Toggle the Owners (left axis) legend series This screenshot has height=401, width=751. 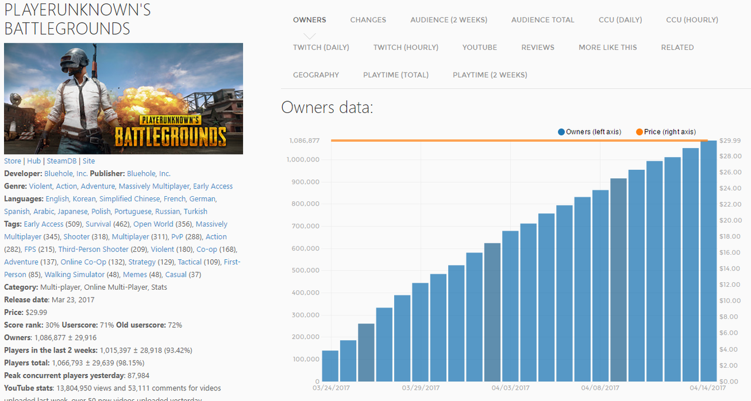click(593, 132)
